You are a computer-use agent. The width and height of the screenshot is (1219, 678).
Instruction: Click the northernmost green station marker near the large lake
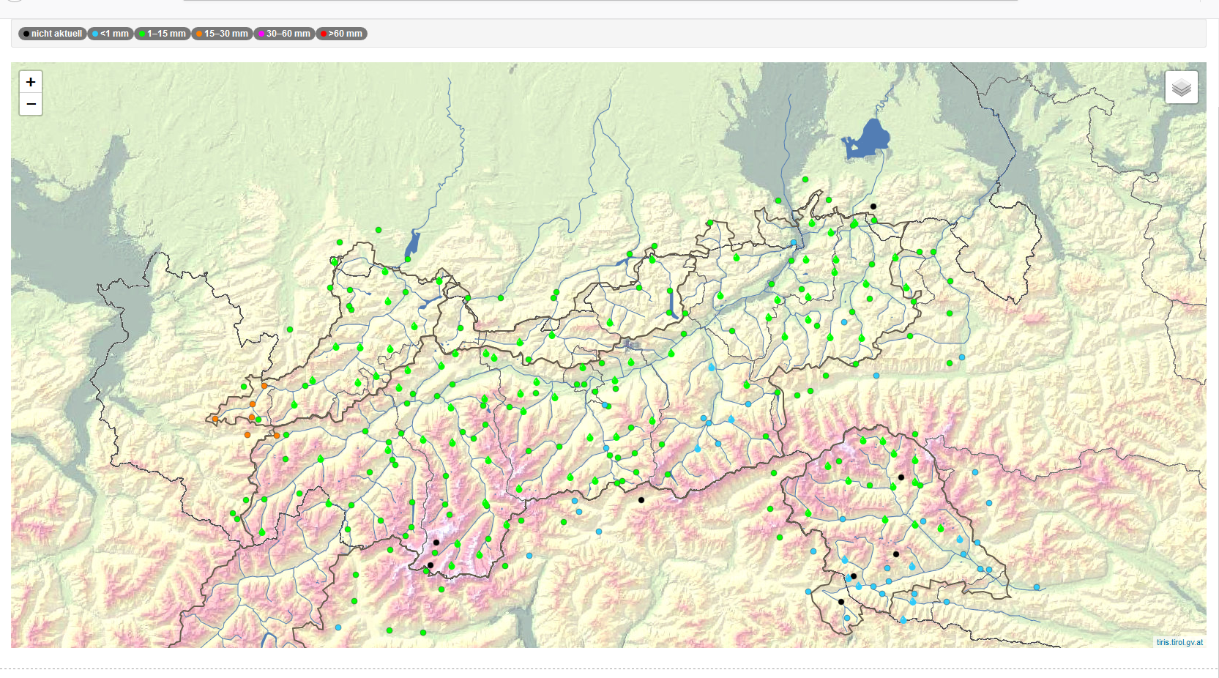(805, 179)
